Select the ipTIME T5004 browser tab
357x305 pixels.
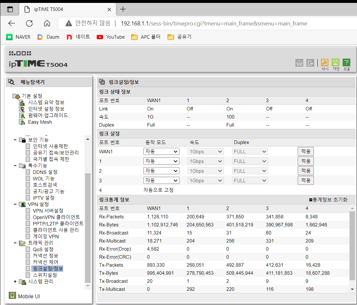click(x=68, y=9)
